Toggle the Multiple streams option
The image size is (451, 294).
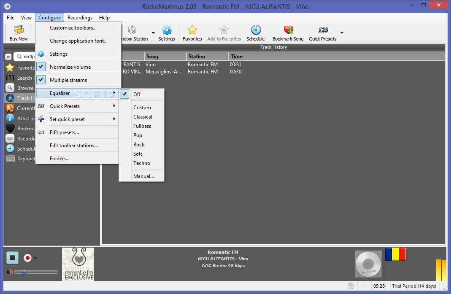point(78,80)
